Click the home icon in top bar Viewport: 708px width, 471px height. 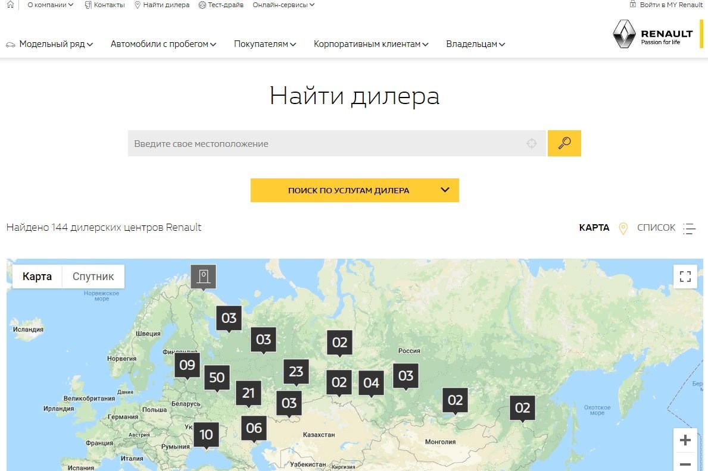coord(10,5)
